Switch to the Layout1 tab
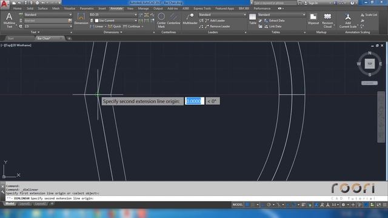 [24, 203]
